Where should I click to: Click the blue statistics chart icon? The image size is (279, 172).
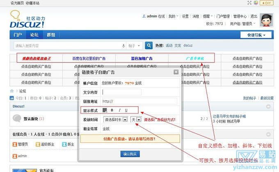[11, 98]
